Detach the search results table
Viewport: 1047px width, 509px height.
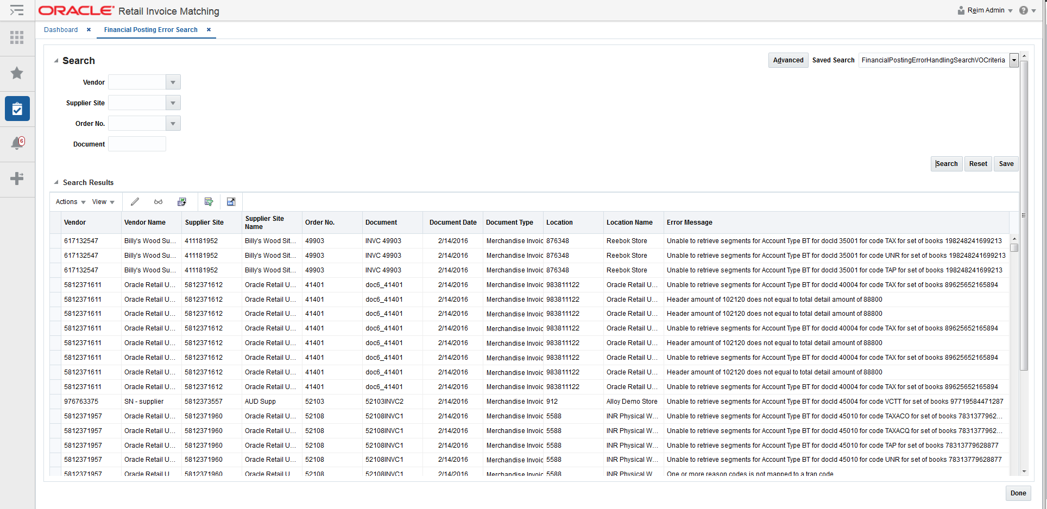click(x=231, y=201)
